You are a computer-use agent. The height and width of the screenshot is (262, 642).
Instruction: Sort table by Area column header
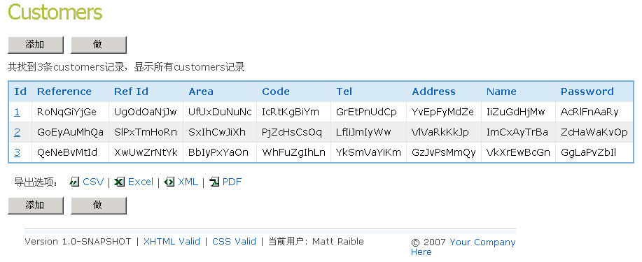[201, 92]
